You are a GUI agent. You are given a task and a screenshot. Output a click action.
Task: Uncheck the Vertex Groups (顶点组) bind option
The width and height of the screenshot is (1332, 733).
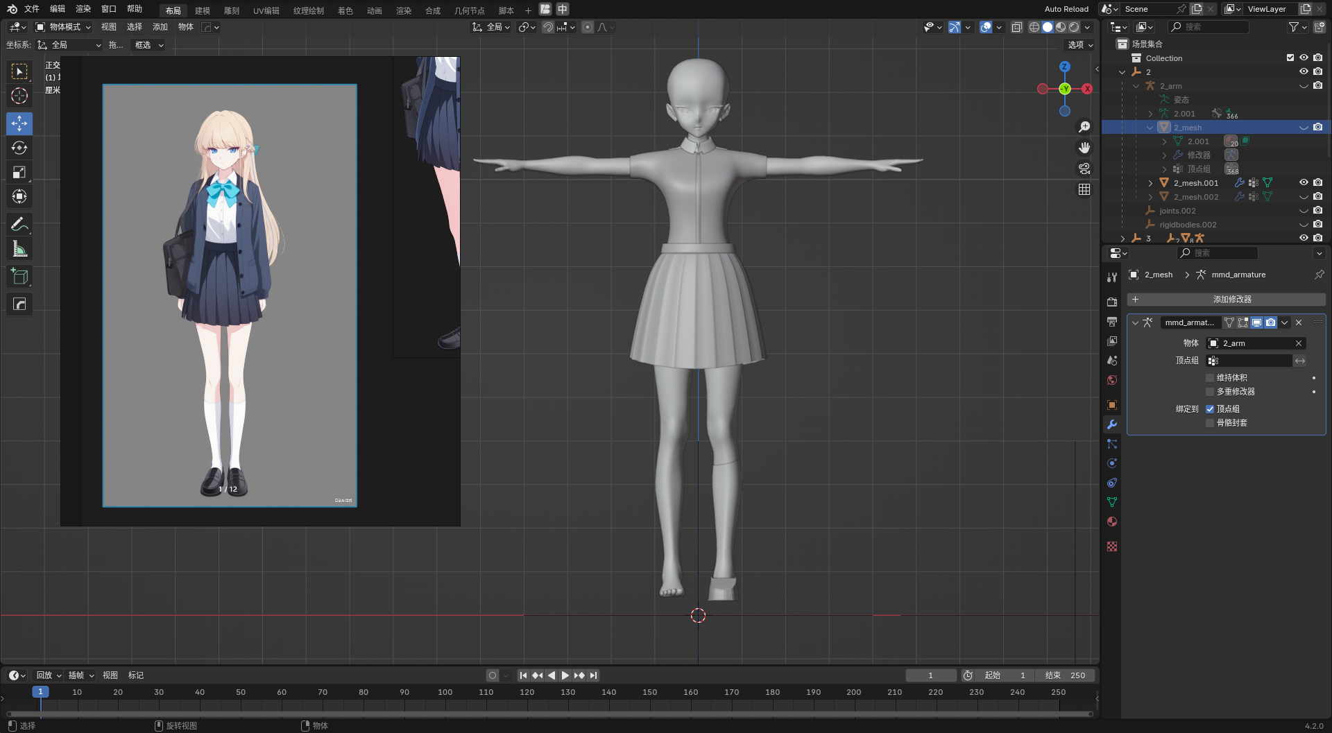1210,409
